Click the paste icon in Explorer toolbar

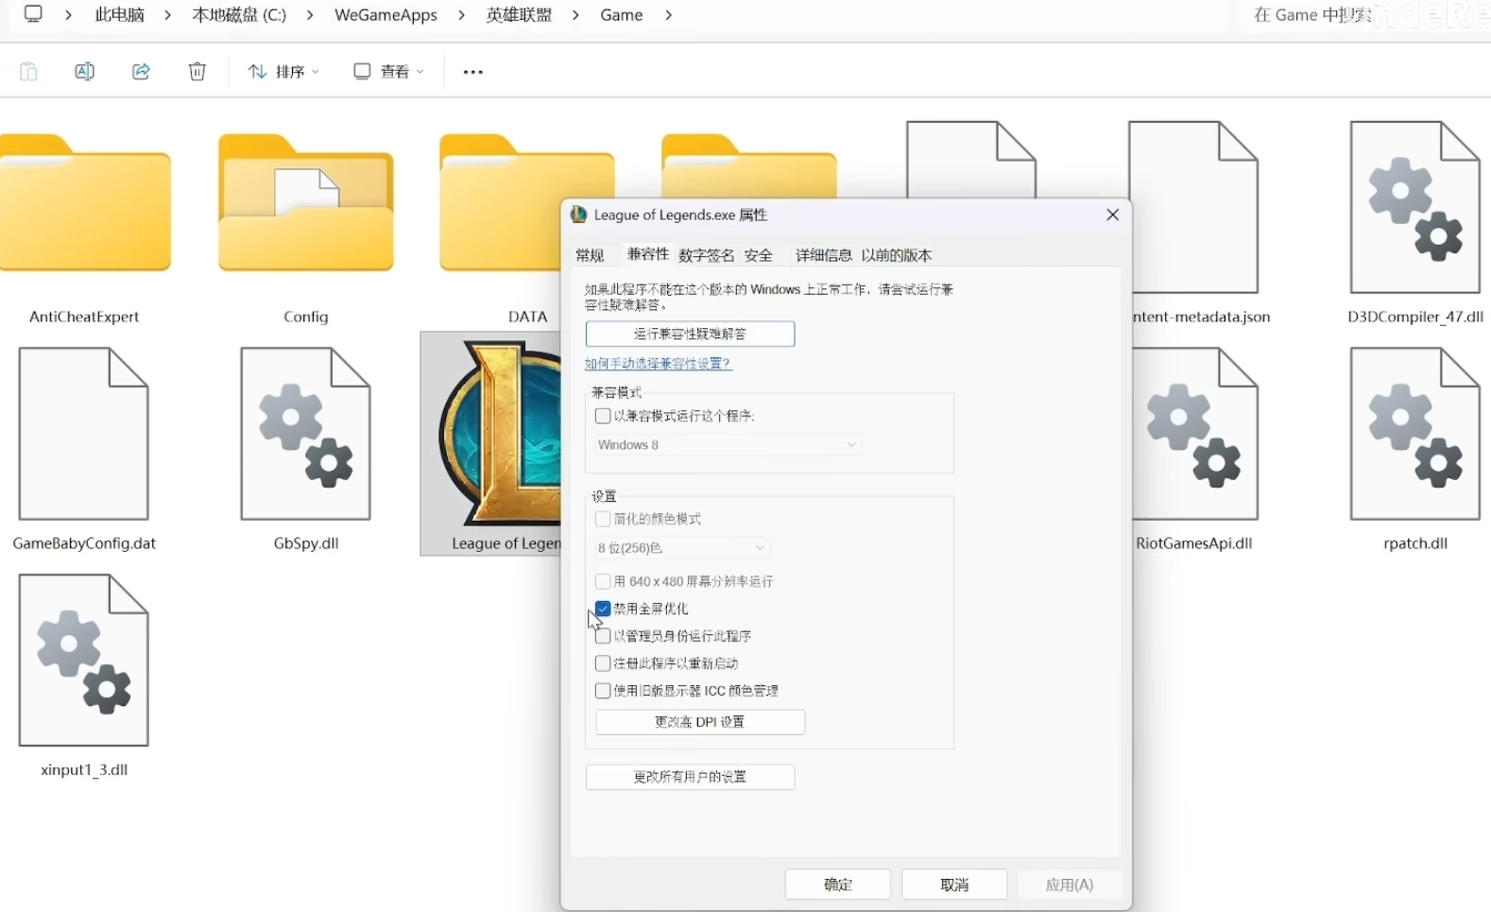point(28,72)
